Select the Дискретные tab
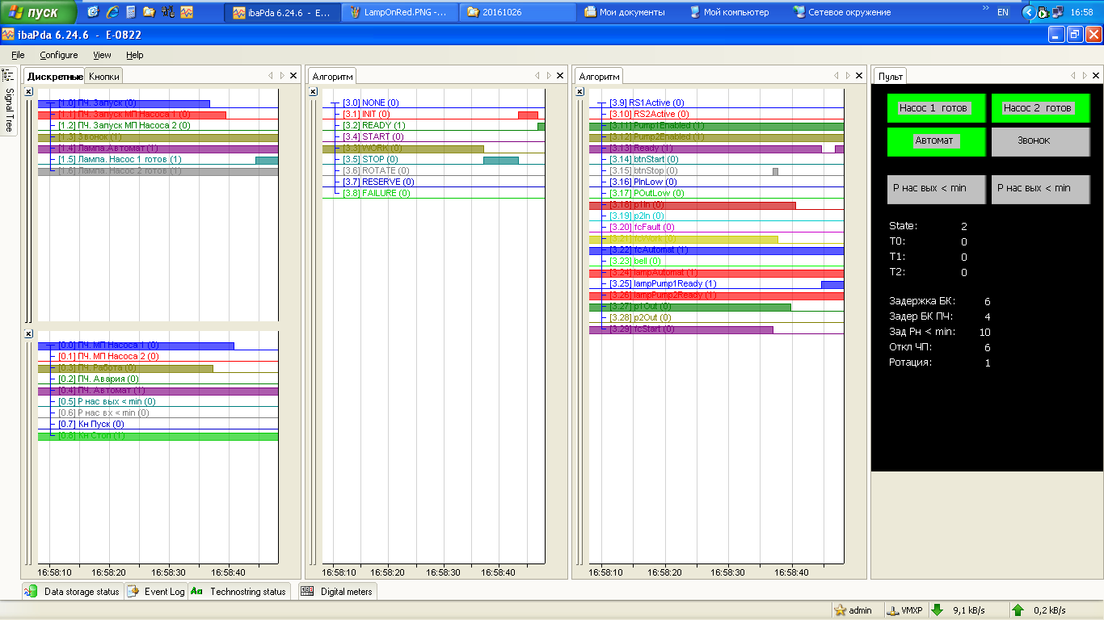The width and height of the screenshot is (1104, 620). click(54, 76)
